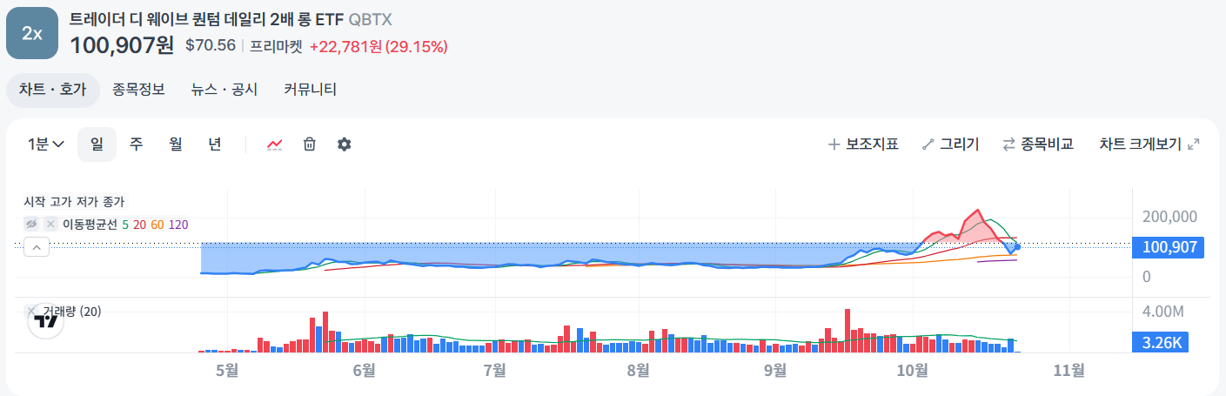The width and height of the screenshot is (1226, 396).
Task: Click the 100,907원 headline price
Action: coord(122,45)
